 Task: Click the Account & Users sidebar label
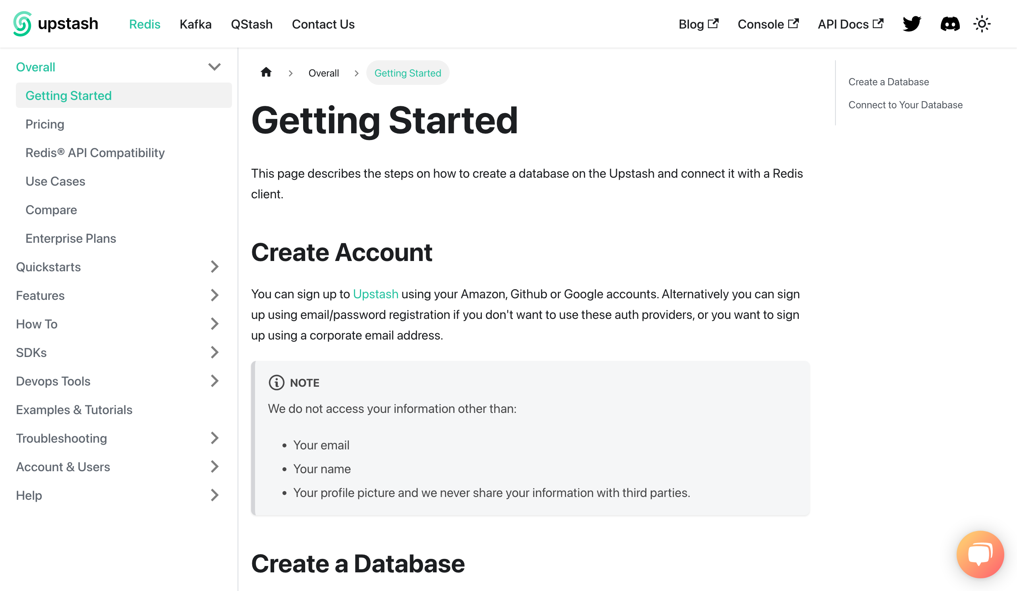click(62, 467)
